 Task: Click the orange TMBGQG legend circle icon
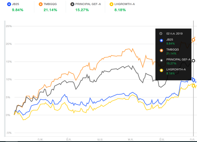41,4
